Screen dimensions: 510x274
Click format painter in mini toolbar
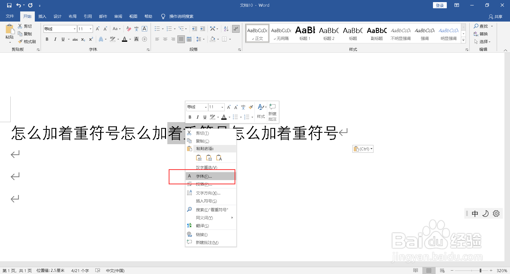[x=251, y=107]
